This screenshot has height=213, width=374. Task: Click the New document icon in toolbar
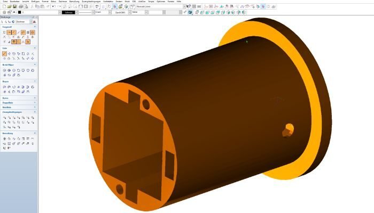tap(4, 7)
